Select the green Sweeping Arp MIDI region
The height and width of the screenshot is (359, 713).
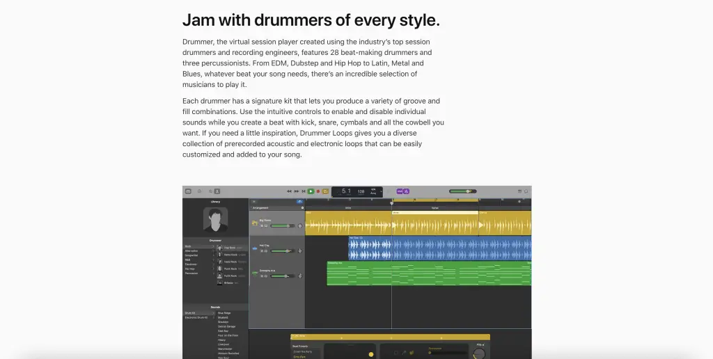(429, 273)
